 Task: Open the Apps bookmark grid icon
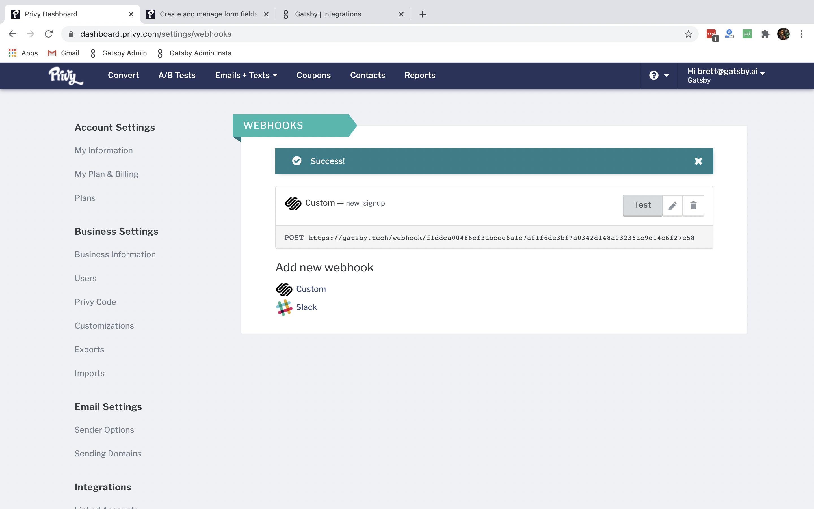click(12, 53)
